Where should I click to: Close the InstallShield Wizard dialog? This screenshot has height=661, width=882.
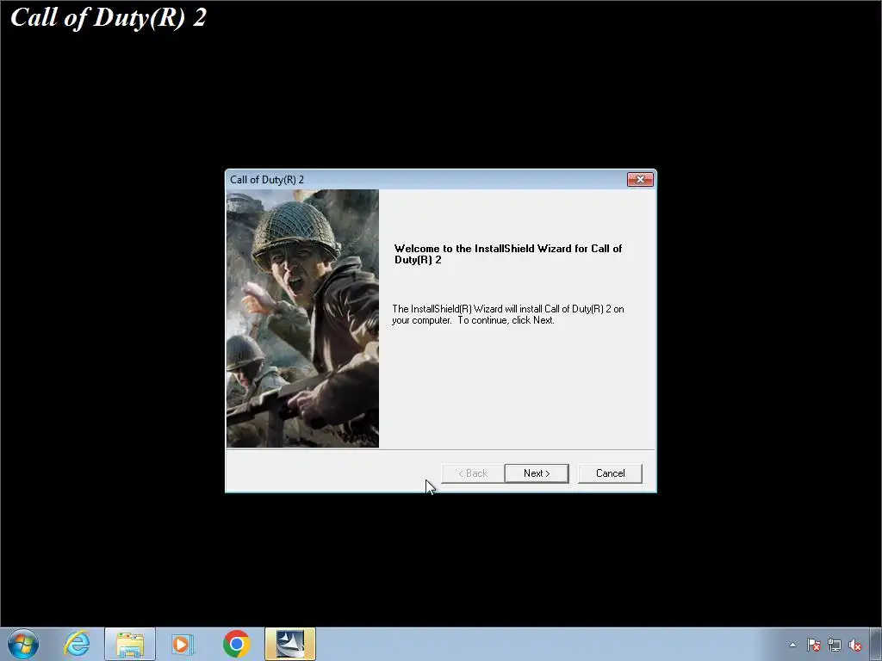pyautogui.click(x=640, y=179)
